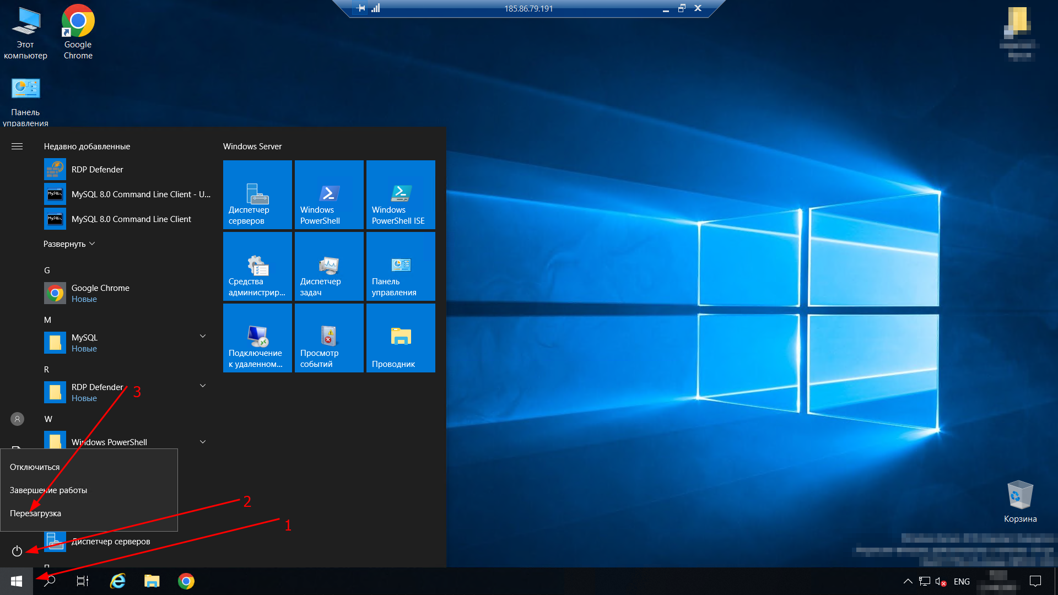This screenshot has height=595, width=1058.
Task: Expand the MySQL folder chevron
Action: 203,336
